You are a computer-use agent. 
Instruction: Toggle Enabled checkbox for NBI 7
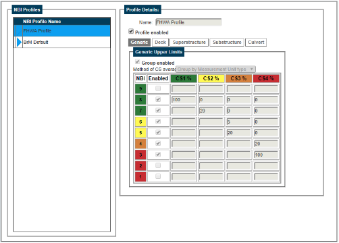(x=158, y=110)
